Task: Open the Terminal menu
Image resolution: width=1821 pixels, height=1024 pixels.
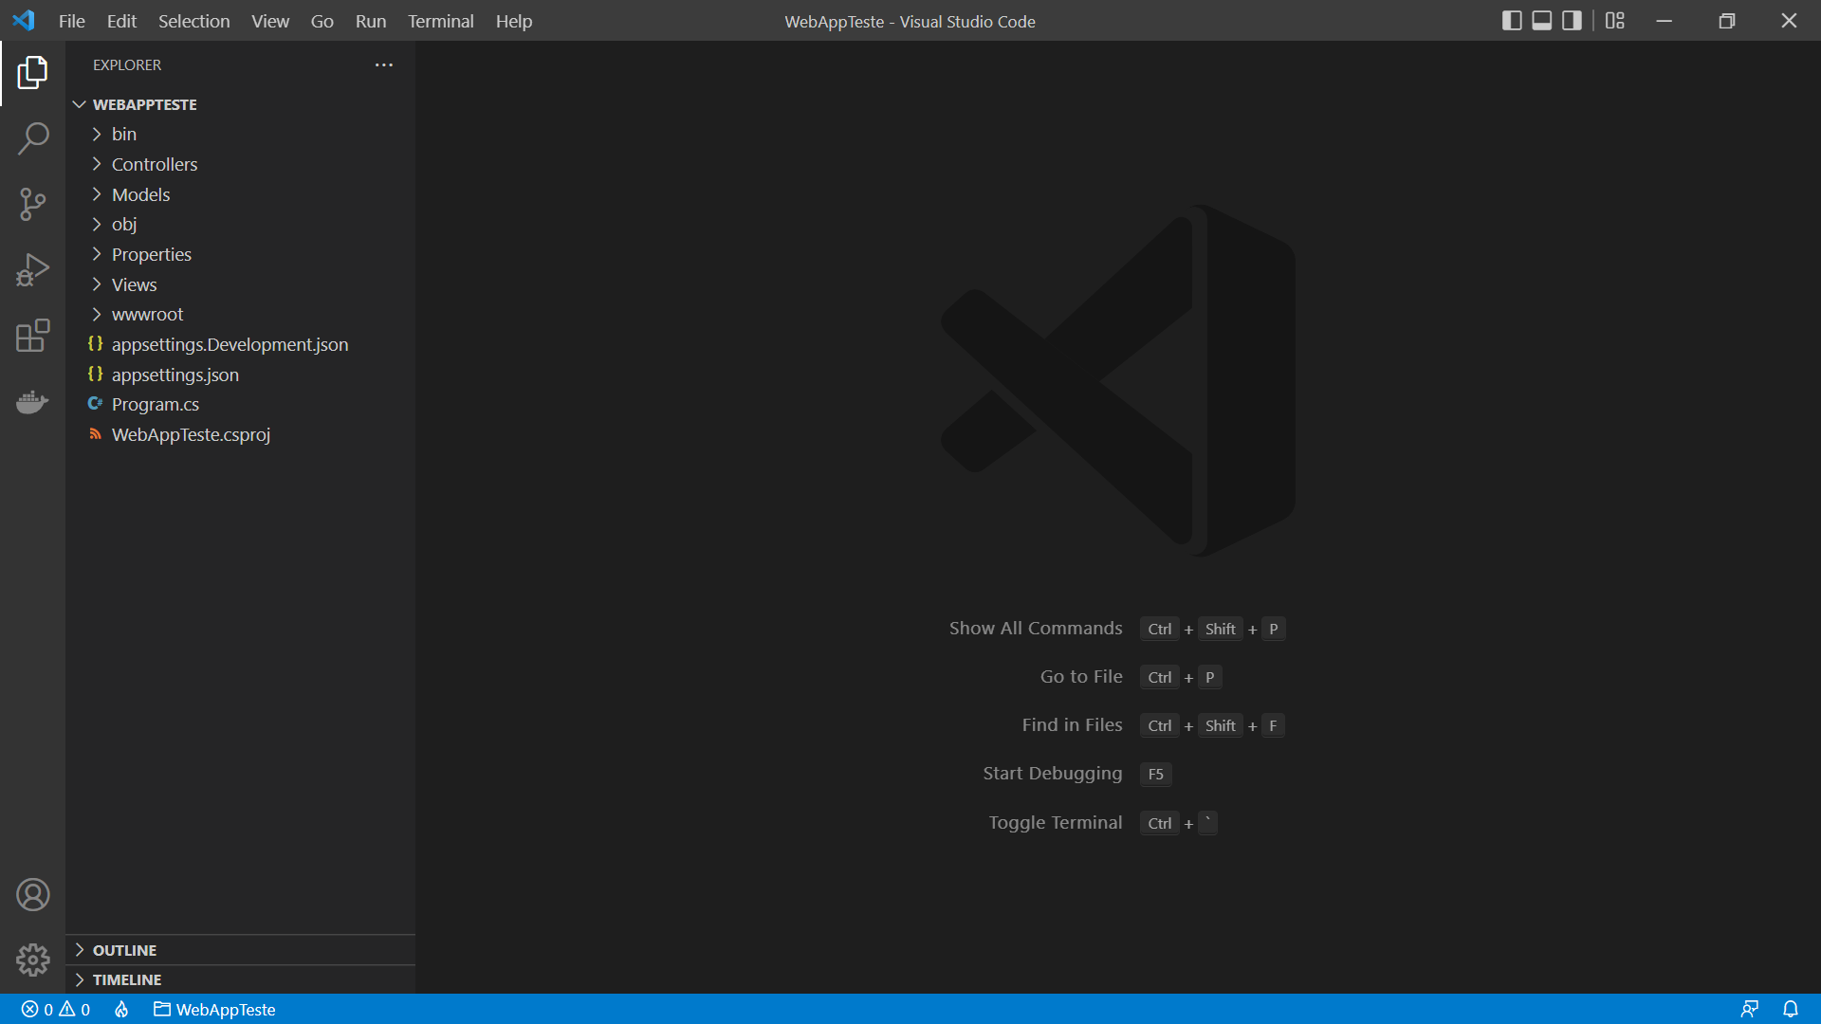Action: (x=440, y=21)
